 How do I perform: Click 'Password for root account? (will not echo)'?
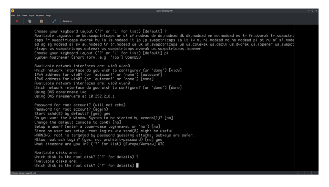80,105
